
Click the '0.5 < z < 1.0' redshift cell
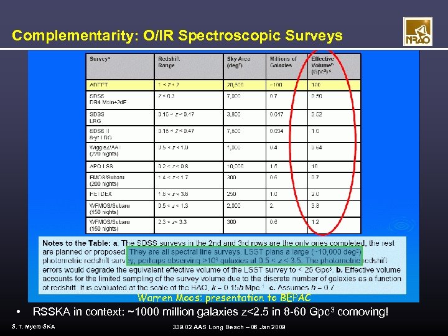tap(189, 152)
